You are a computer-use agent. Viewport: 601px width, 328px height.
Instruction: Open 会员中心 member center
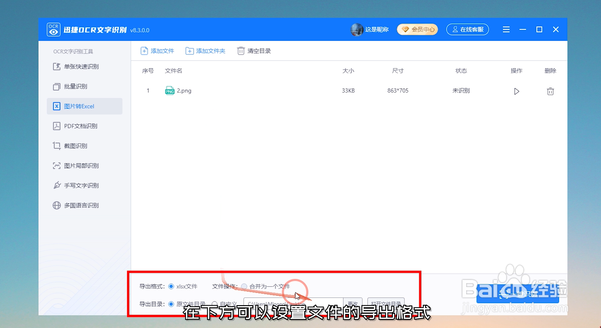point(417,29)
